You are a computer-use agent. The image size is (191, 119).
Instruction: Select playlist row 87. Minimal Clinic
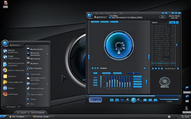tap(163, 36)
